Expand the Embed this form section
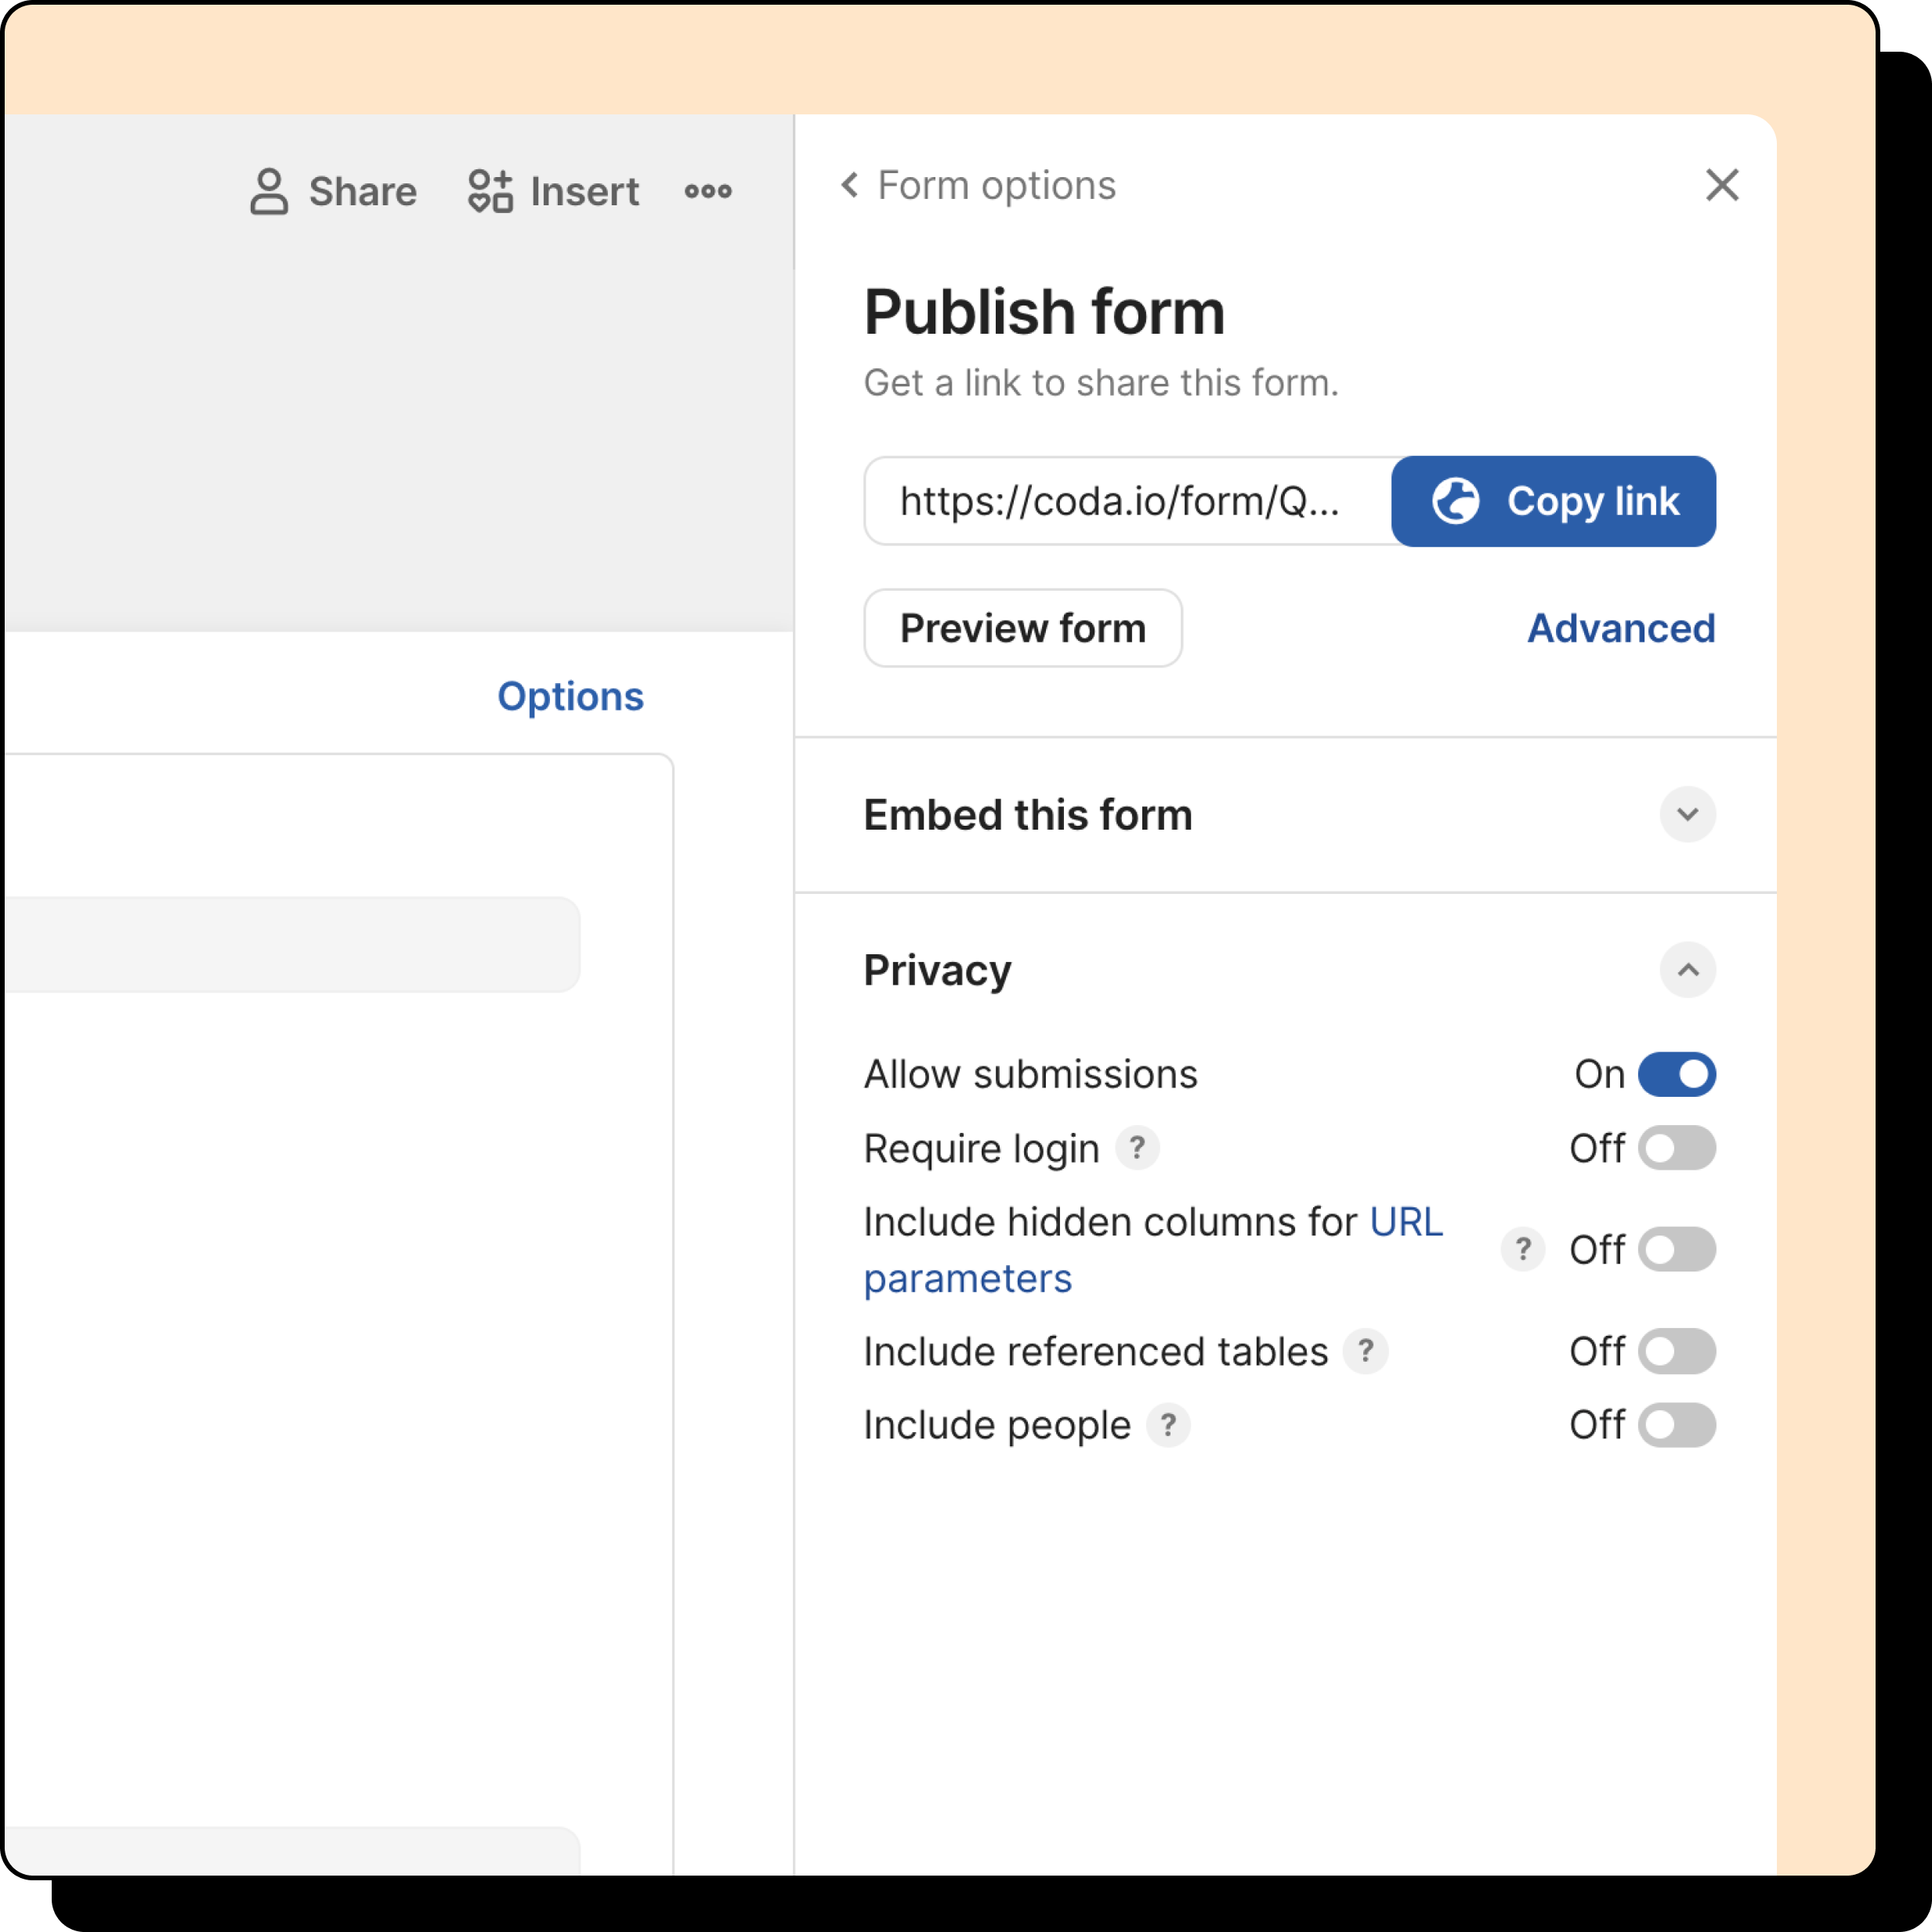Screen dimensions: 1932x1932 click(1687, 814)
